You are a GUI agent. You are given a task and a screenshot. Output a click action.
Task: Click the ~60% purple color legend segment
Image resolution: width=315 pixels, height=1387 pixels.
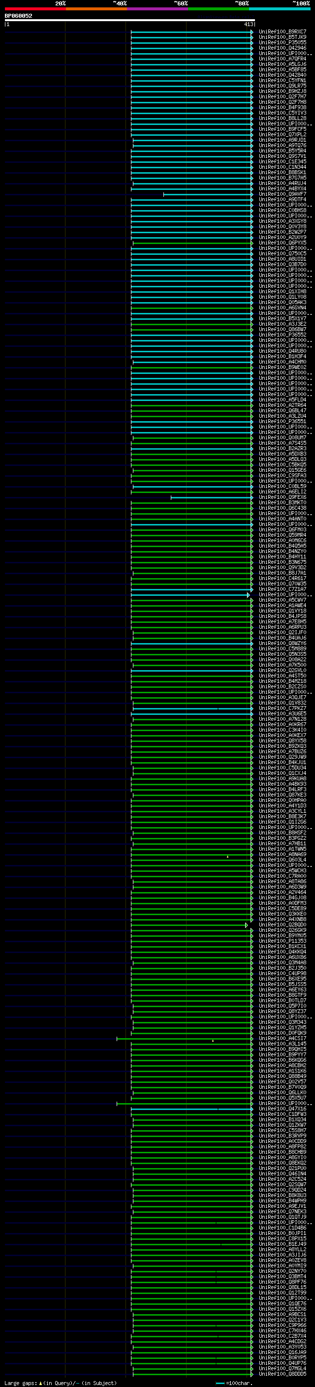click(158, 9)
